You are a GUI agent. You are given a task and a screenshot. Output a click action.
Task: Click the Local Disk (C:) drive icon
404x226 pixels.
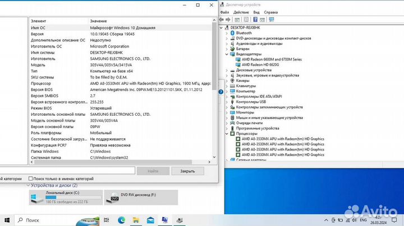coord(36,198)
